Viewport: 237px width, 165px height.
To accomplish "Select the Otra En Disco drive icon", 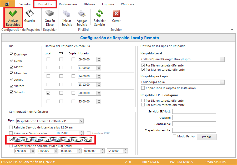I will point(50,14).
